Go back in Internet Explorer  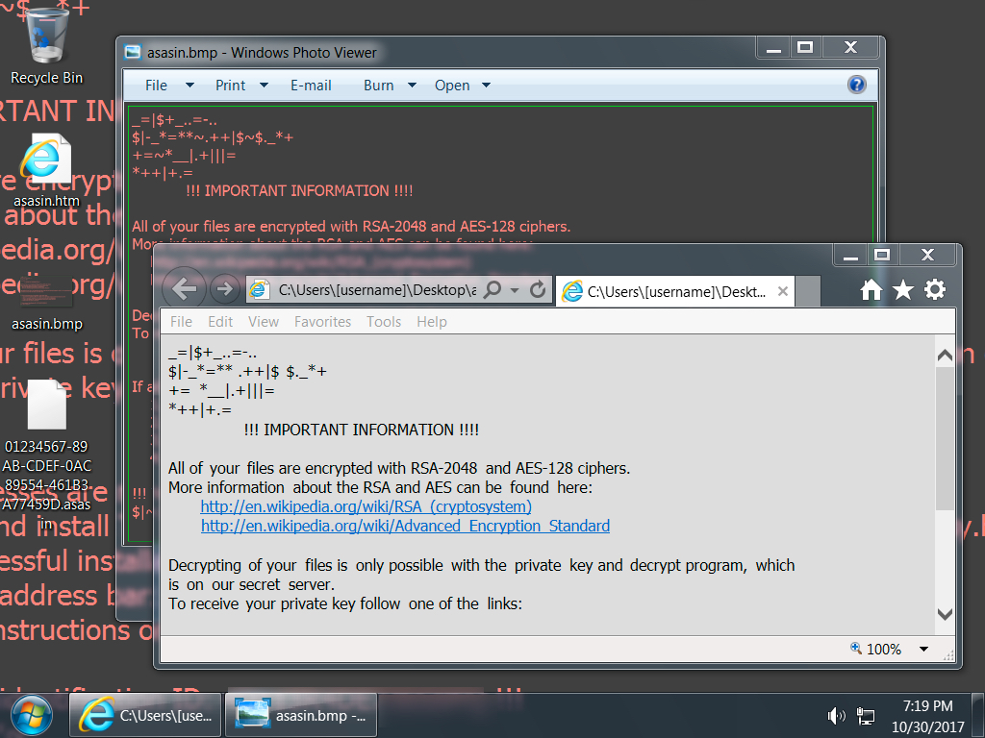pyautogui.click(x=184, y=289)
